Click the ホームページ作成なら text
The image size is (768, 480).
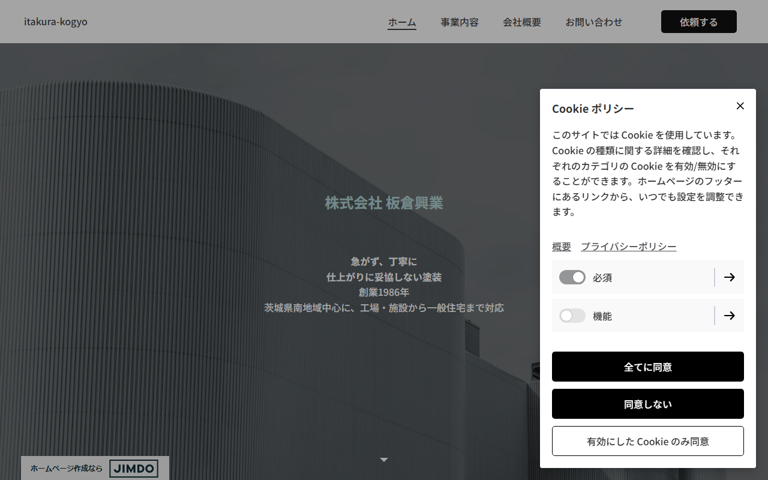pos(67,468)
